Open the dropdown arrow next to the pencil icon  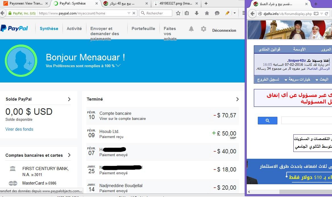pyautogui.click(x=235, y=13)
